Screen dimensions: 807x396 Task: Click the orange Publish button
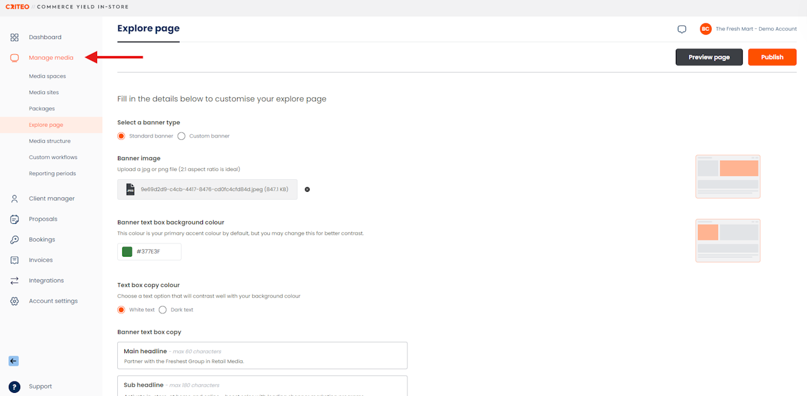point(772,57)
